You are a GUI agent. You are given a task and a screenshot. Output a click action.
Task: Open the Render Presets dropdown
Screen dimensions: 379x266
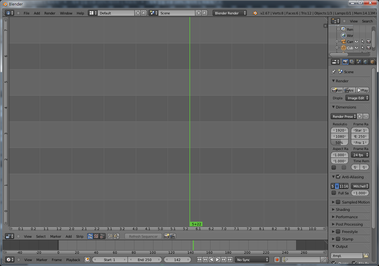[x=344, y=117]
